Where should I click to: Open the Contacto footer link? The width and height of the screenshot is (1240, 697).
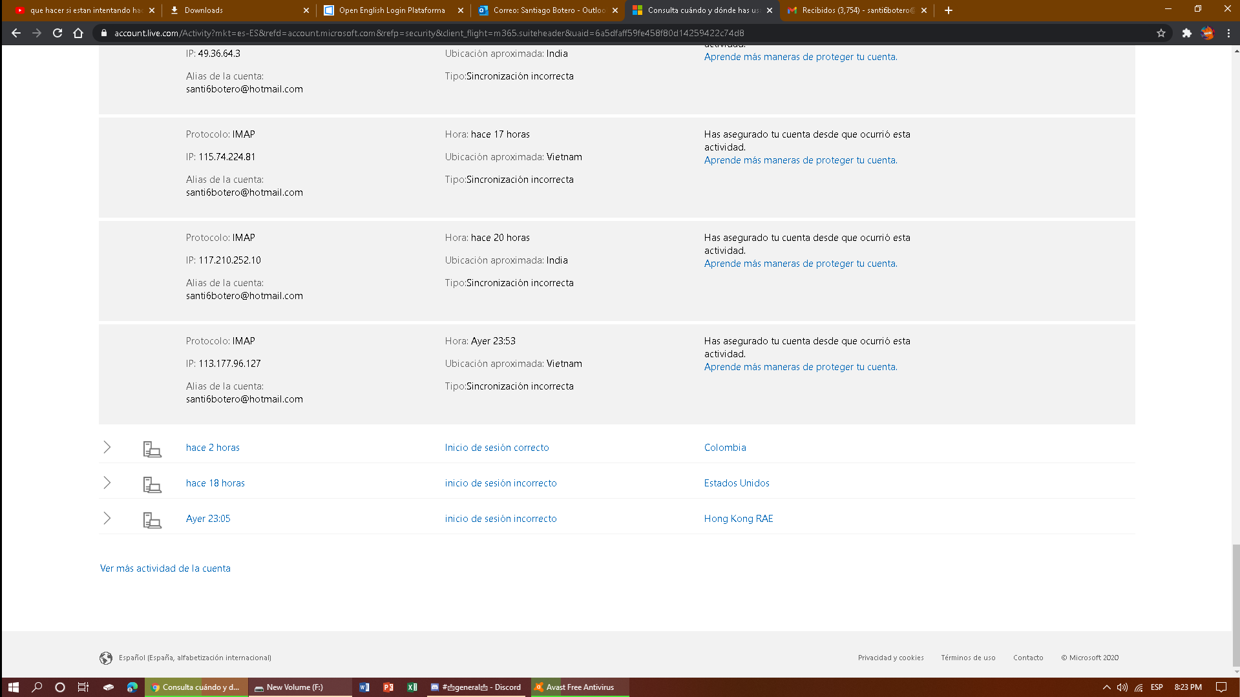tap(1028, 658)
